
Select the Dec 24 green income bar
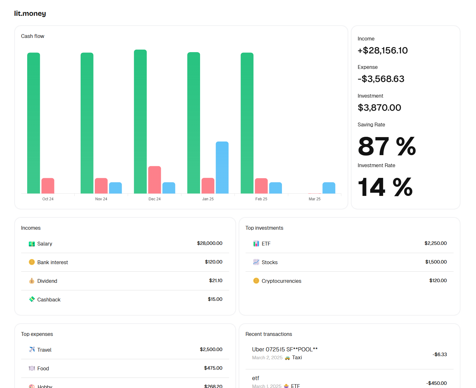coord(140,122)
